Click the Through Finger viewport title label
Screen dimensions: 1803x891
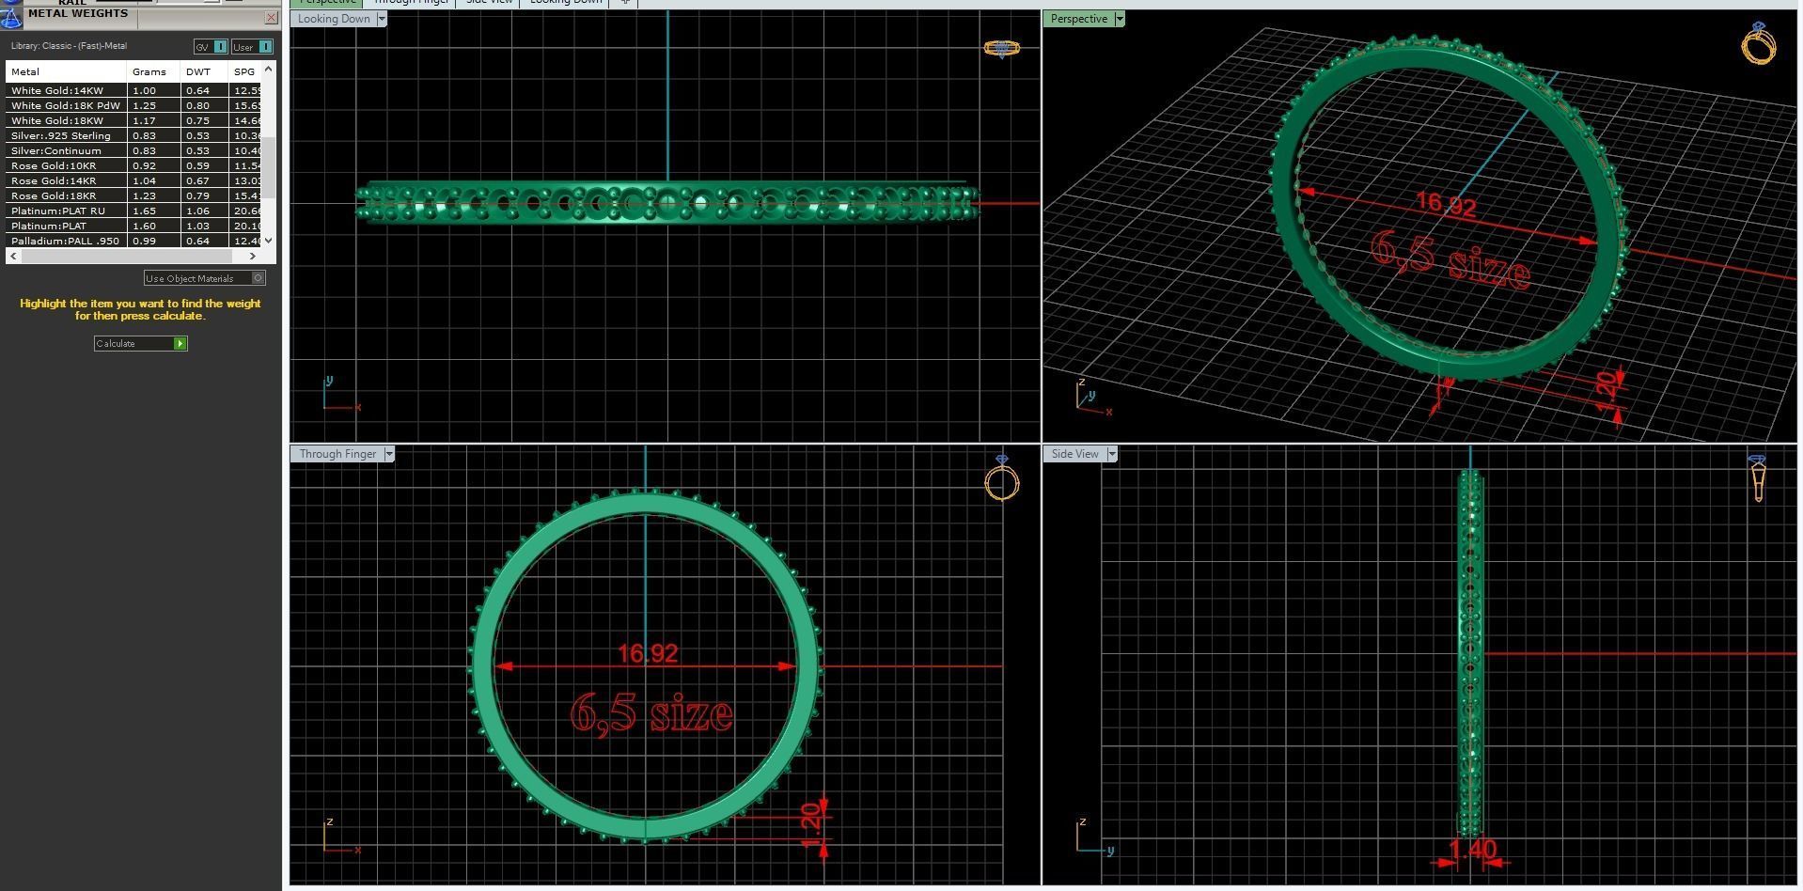337,454
